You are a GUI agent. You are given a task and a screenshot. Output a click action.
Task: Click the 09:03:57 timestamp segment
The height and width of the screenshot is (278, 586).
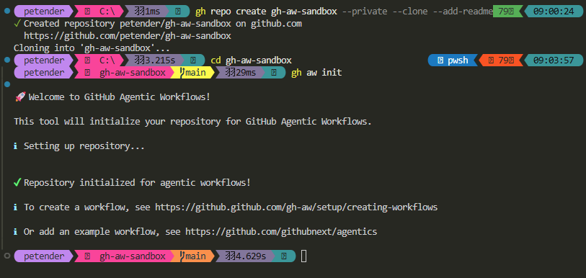coord(554,60)
